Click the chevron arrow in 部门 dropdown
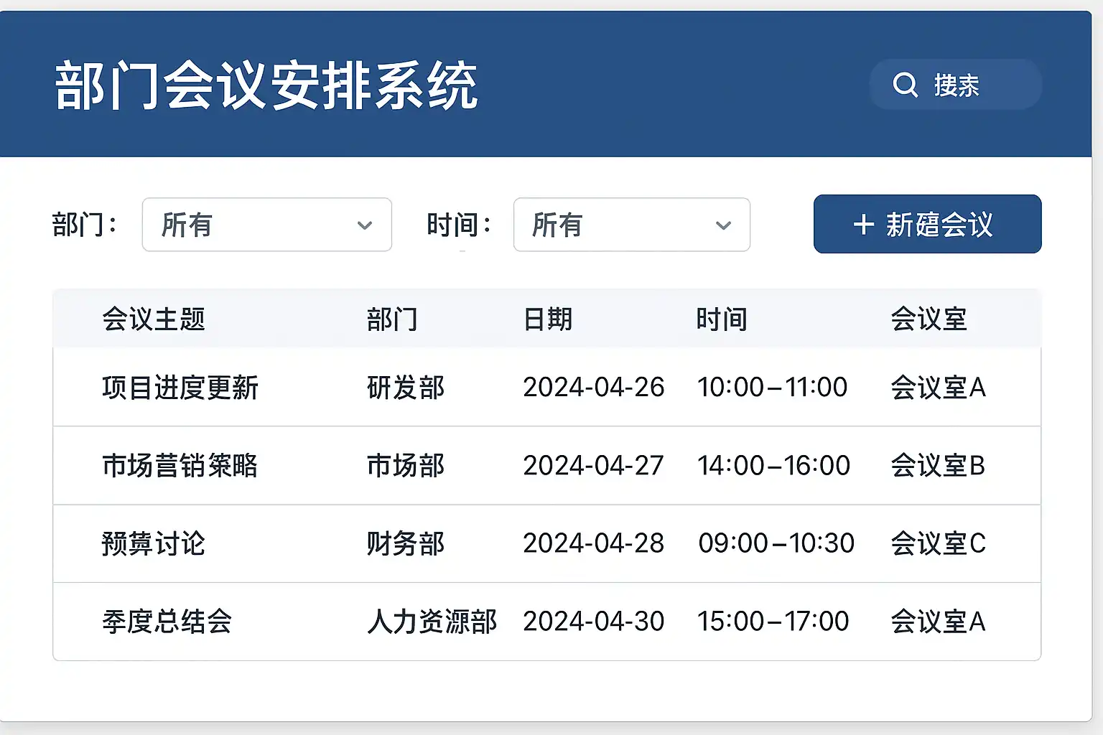This screenshot has height=735, width=1103. click(365, 225)
